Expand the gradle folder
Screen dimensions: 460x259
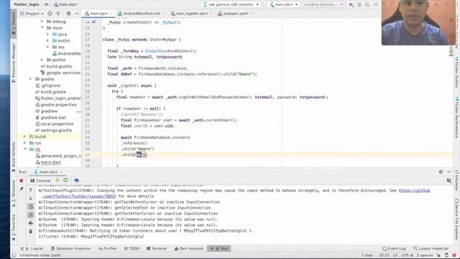coord(30,79)
